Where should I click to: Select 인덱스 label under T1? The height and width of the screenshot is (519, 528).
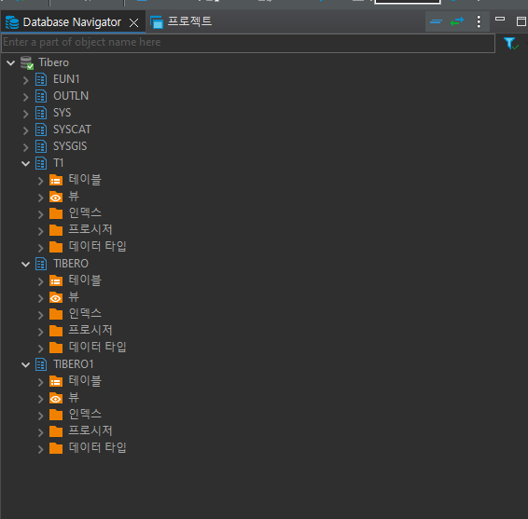(x=85, y=213)
